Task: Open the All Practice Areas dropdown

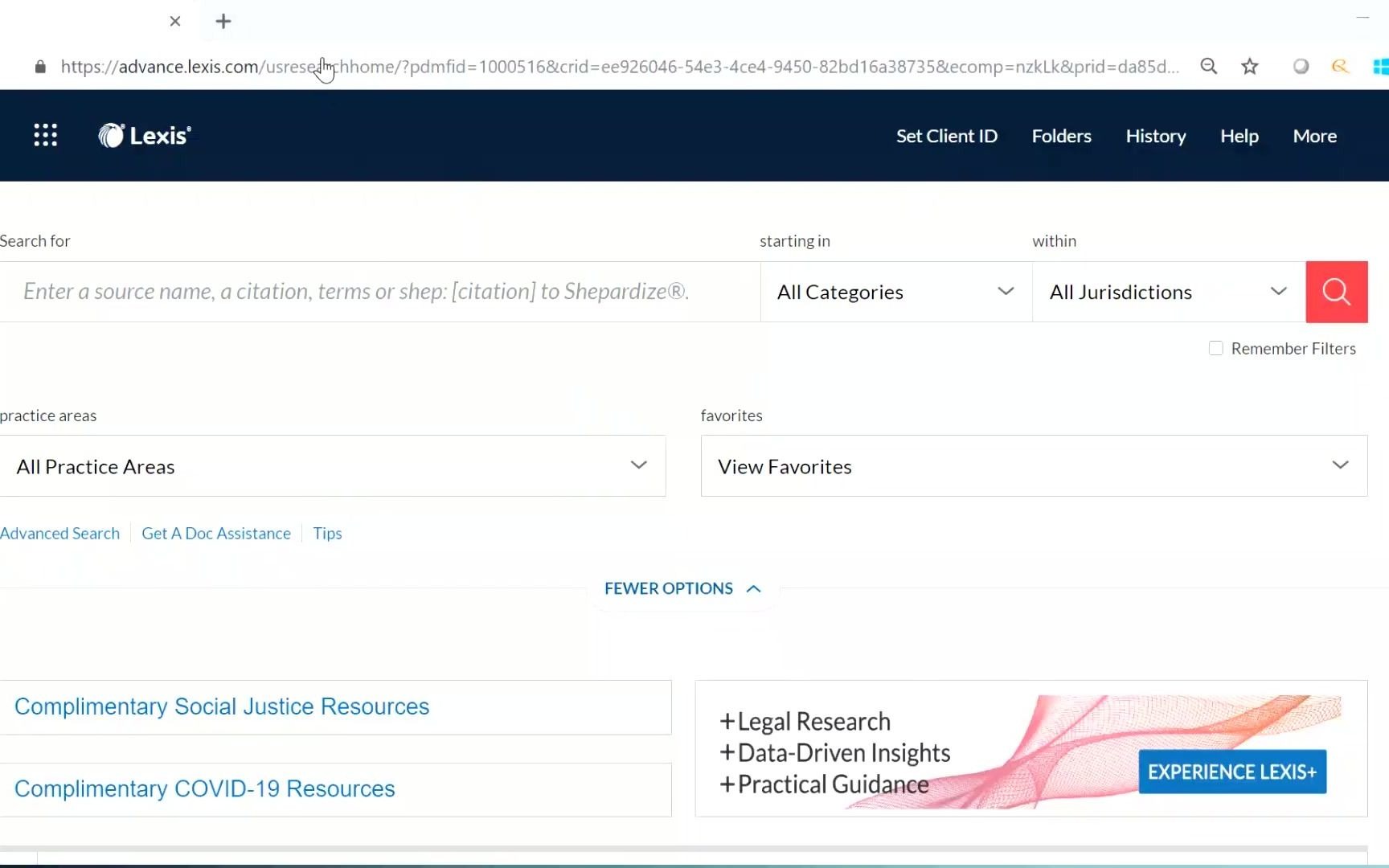Action: (x=333, y=466)
